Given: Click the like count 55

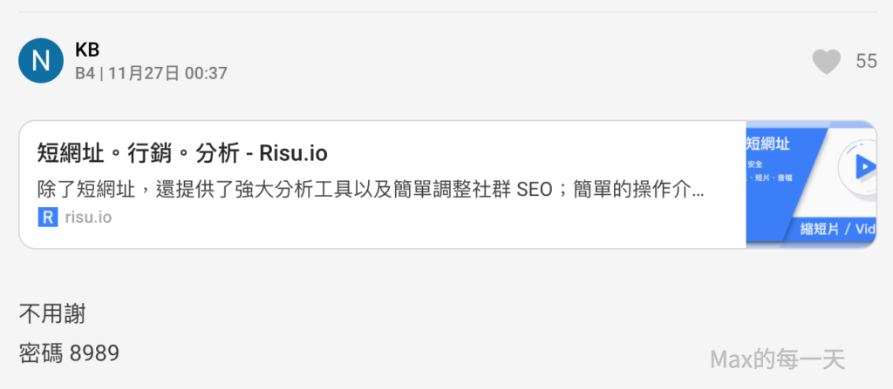Looking at the screenshot, I should (866, 61).
